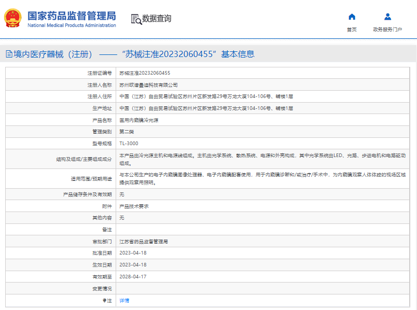The width and height of the screenshot is (417, 310).
Task: Select registration number 苏械注准20232060455 value
Action: point(145,73)
